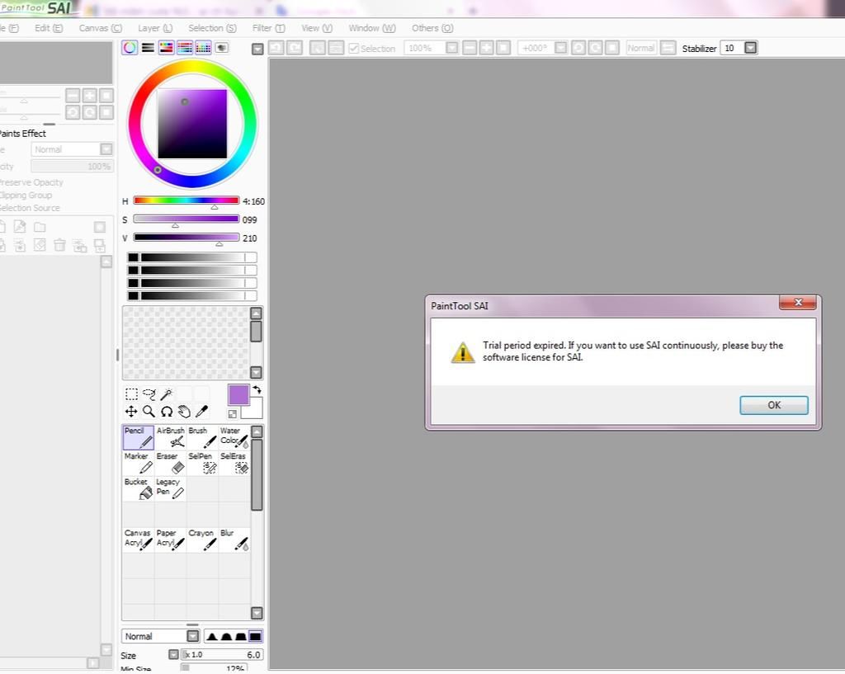845x674 pixels.
Task: Select the Bucket tool
Action: [x=139, y=488]
